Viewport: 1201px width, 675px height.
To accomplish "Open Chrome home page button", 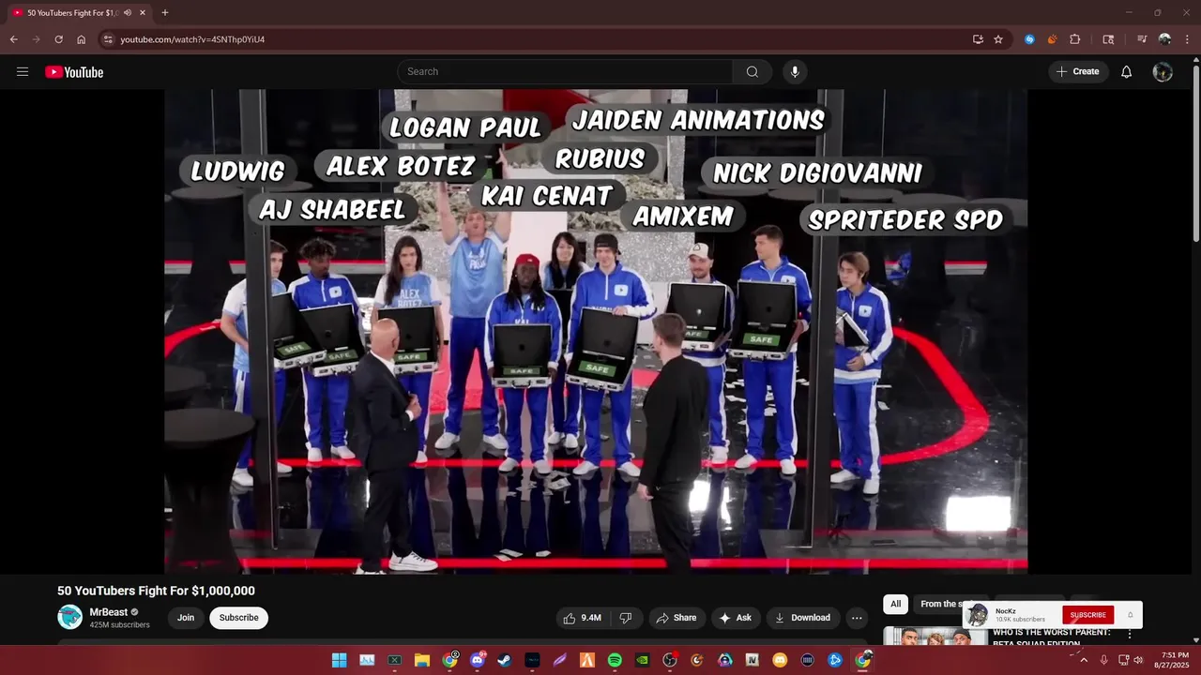I will click(x=82, y=39).
